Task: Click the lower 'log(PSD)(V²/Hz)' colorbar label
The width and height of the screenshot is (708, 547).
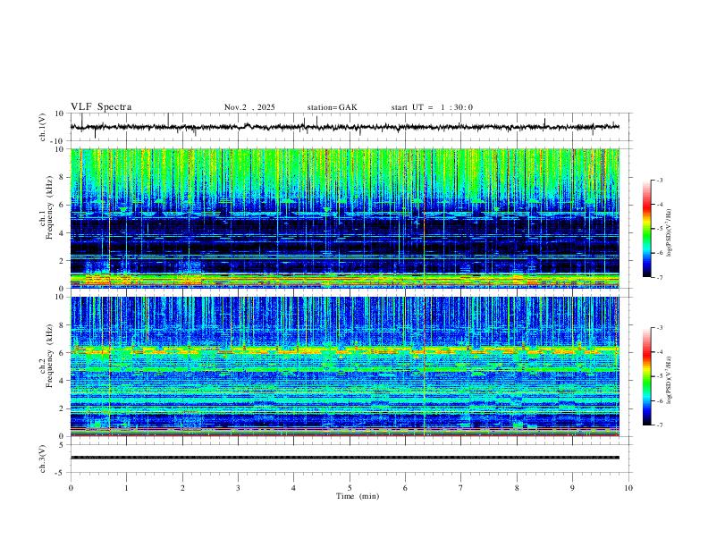Action: click(670, 381)
